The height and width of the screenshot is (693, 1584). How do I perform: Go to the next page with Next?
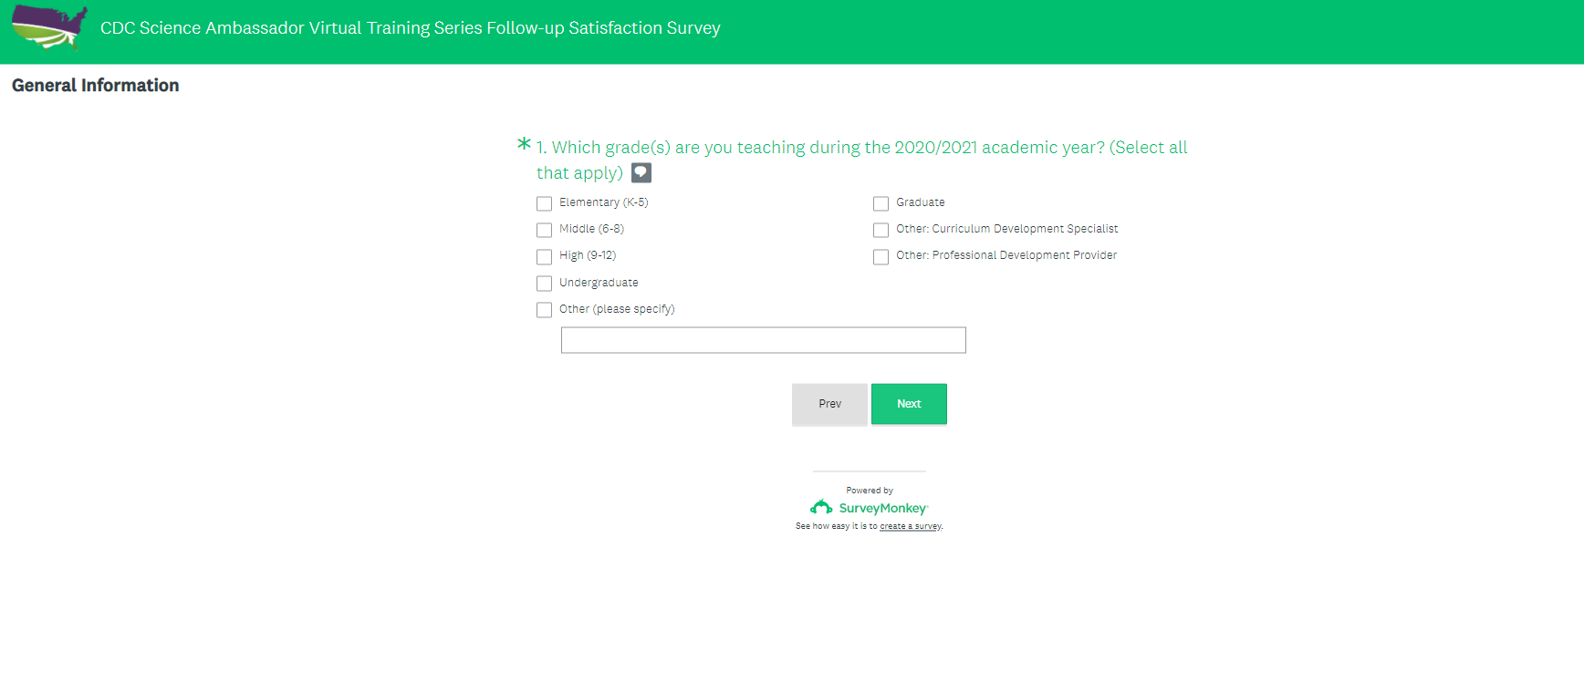point(909,404)
